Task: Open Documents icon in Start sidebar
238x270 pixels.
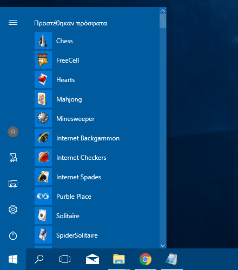Action: click(x=13, y=158)
